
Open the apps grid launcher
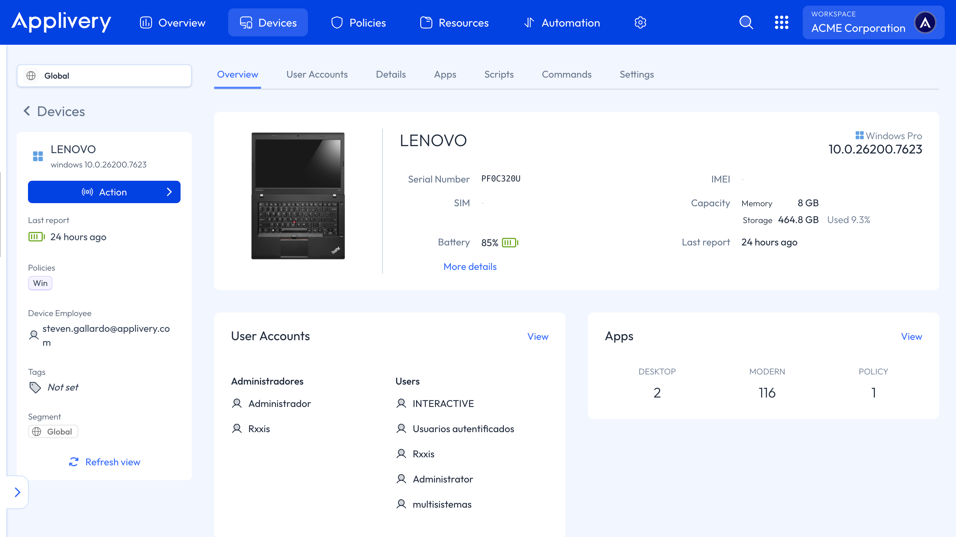point(782,22)
